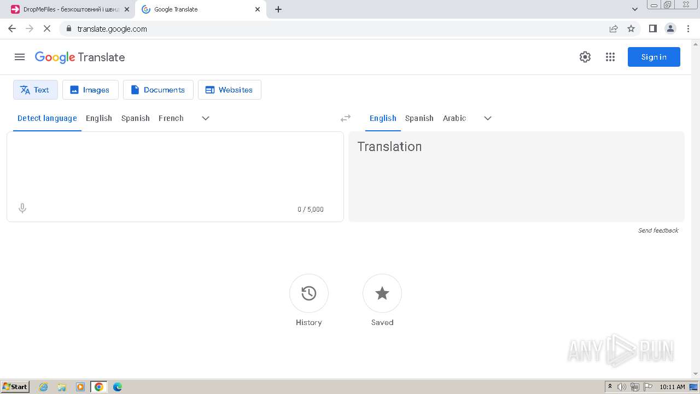View site information lock icon
Viewport: 700px width, 394px height.
(x=68, y=28)
